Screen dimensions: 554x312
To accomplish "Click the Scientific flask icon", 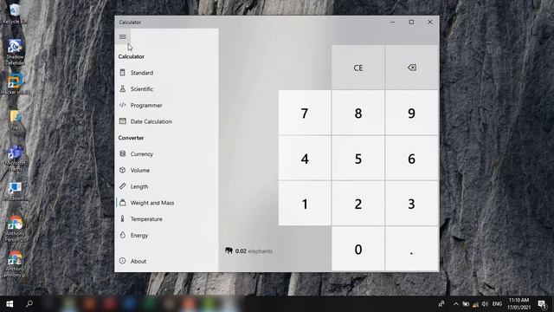I will pyautogui.click(x=122, y=88).
